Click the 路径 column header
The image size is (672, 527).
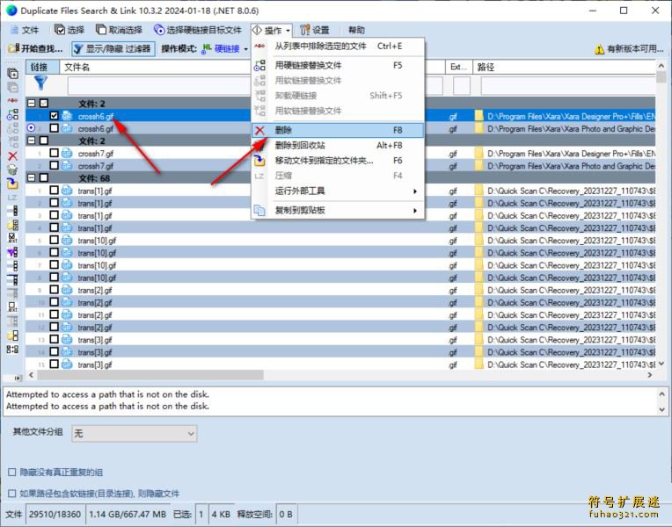[564, 68]
